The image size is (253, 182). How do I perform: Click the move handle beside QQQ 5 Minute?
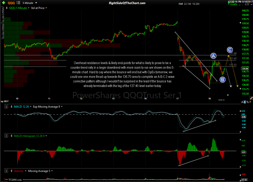pyautogui.click(x=7, y=8)
